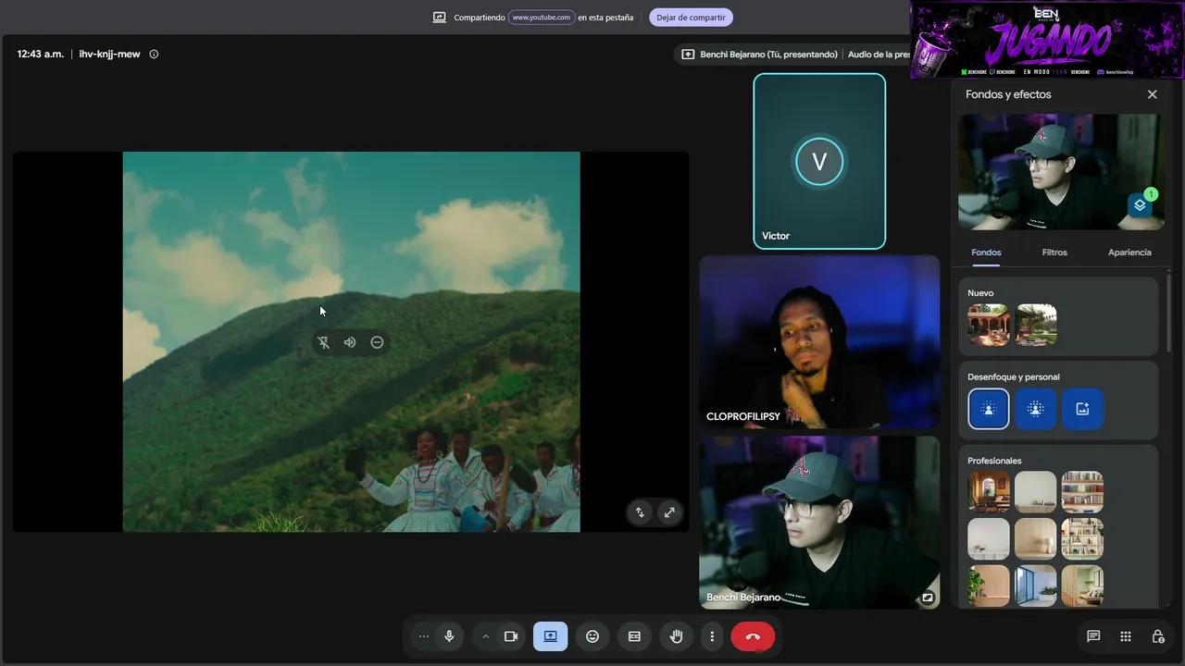Screen dimensions: 1185x666
Task: Click the self-view preview in the effects panel
Action: [x=1061, y=172]
